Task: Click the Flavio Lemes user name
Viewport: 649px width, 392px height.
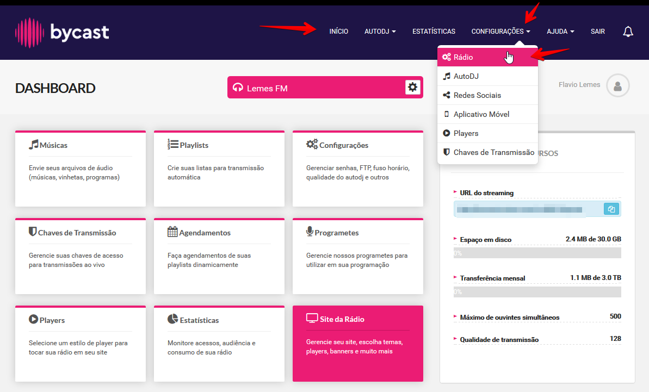Action: coord(579,85)
